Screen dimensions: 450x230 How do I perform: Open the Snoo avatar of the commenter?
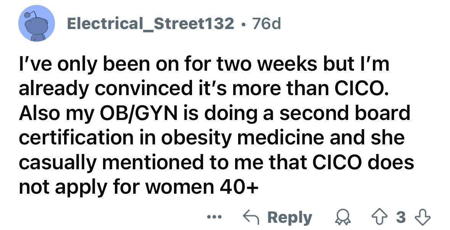[x=37, y=23]
